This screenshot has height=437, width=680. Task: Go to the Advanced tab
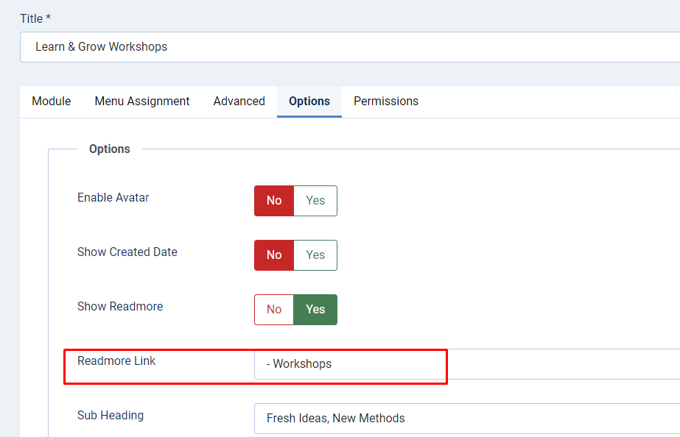[x=239, y=102]
